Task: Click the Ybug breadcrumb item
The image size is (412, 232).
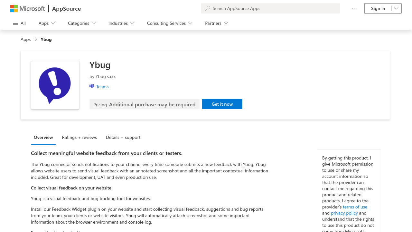Action: point(46,39)
